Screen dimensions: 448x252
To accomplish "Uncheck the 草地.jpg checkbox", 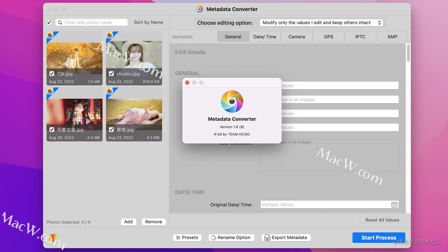I will (111, 129).
